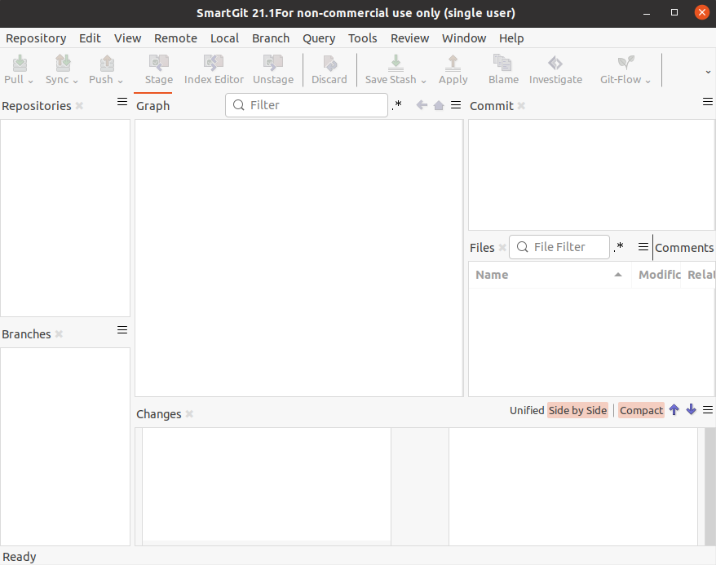Click the Unstage toolbar icon
Screen dimensions: 716x565
pos(273,64)
